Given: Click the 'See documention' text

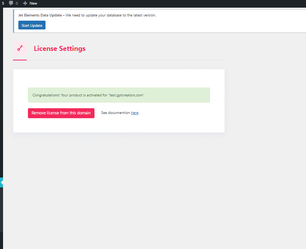Looking at the screenshot, I should coord(116,113).
